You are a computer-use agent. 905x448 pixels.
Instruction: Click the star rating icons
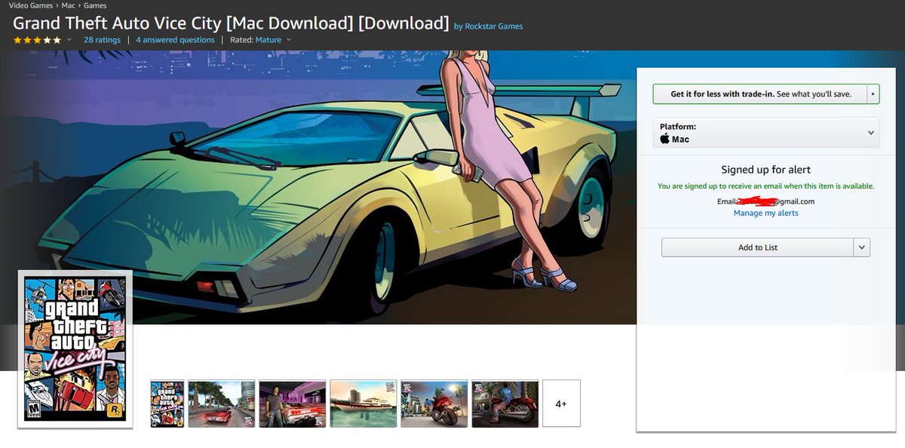coord(37,40)
